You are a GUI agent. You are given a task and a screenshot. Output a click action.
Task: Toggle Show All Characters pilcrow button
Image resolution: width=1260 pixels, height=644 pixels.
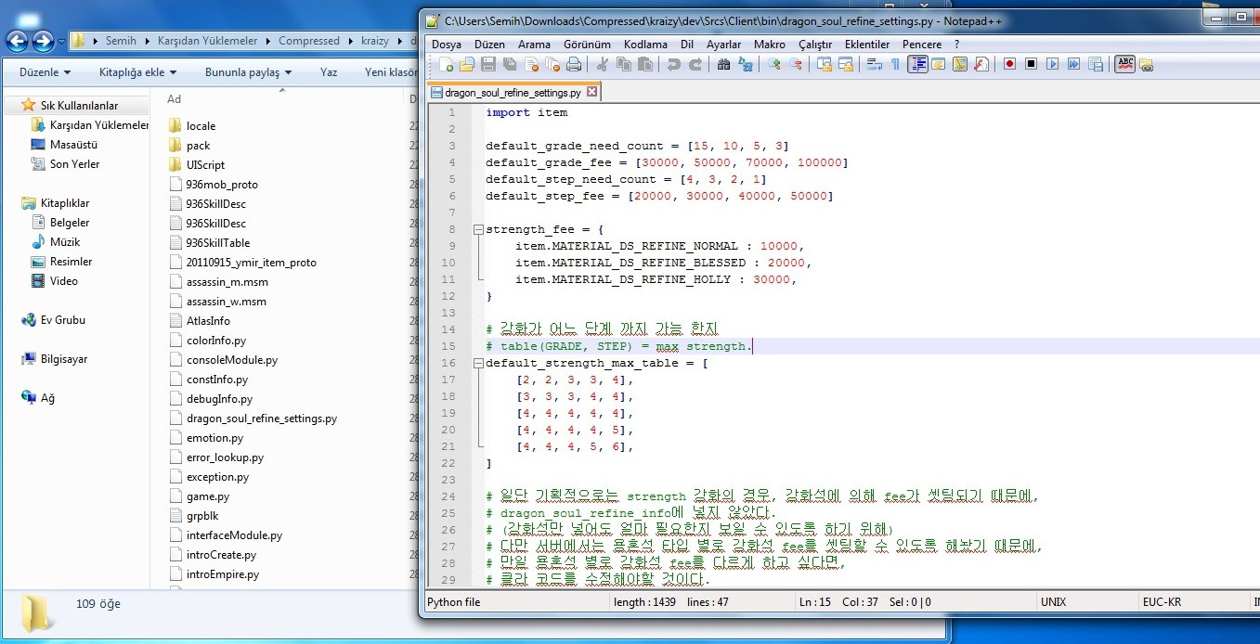(x=895, y=64)
